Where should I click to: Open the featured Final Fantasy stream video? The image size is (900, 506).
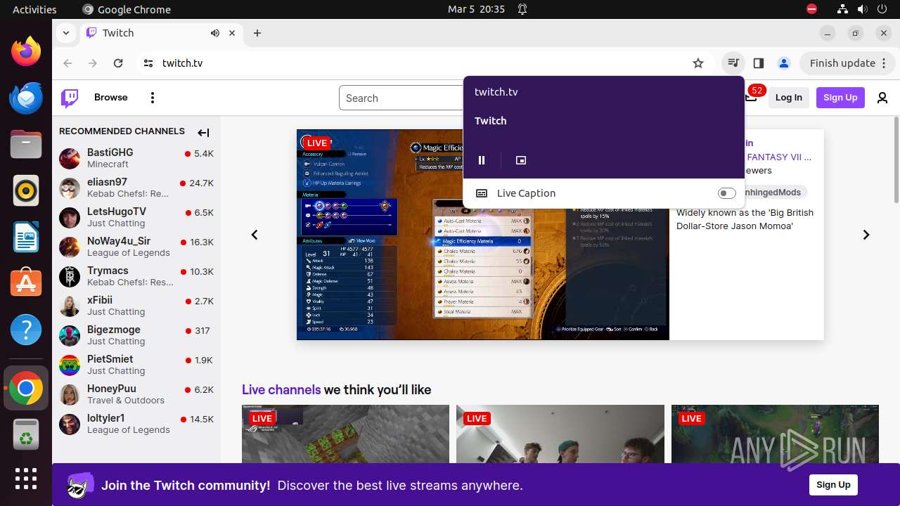tap(483, 235)
